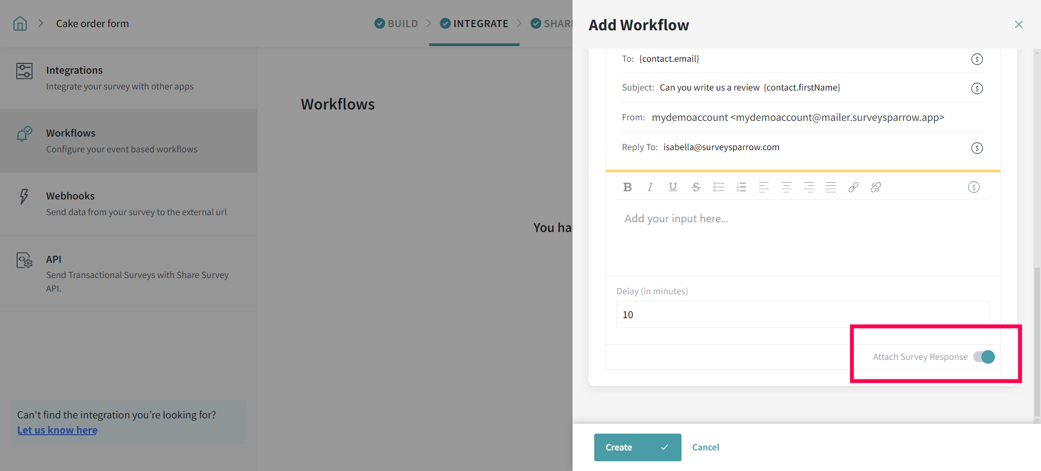Open variable picker for Reply To field
This screenshot has height=471, width=1041.
tap(976, 148)
